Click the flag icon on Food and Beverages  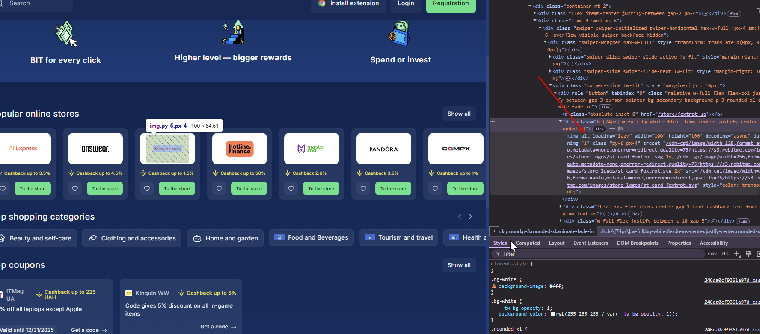[279, 237]
